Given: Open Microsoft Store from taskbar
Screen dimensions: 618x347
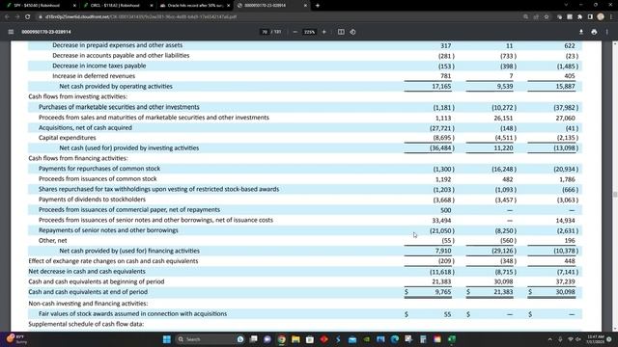Looking at the screenshot, I should tap(310, 339).
